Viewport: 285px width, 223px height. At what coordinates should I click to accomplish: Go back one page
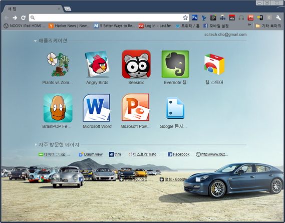[7, 18]
